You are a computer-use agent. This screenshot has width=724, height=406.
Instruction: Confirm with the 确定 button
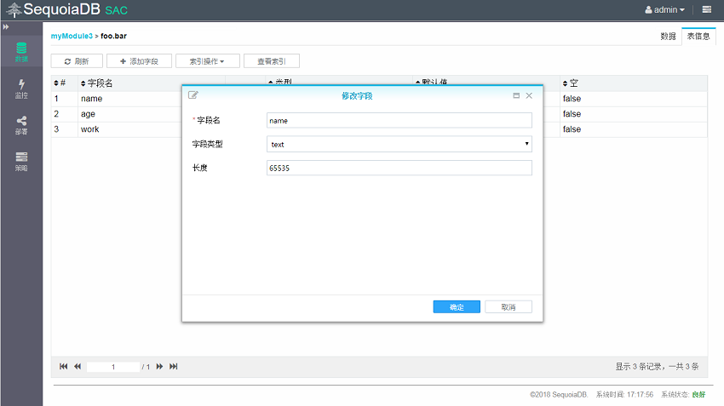(457, 306)
